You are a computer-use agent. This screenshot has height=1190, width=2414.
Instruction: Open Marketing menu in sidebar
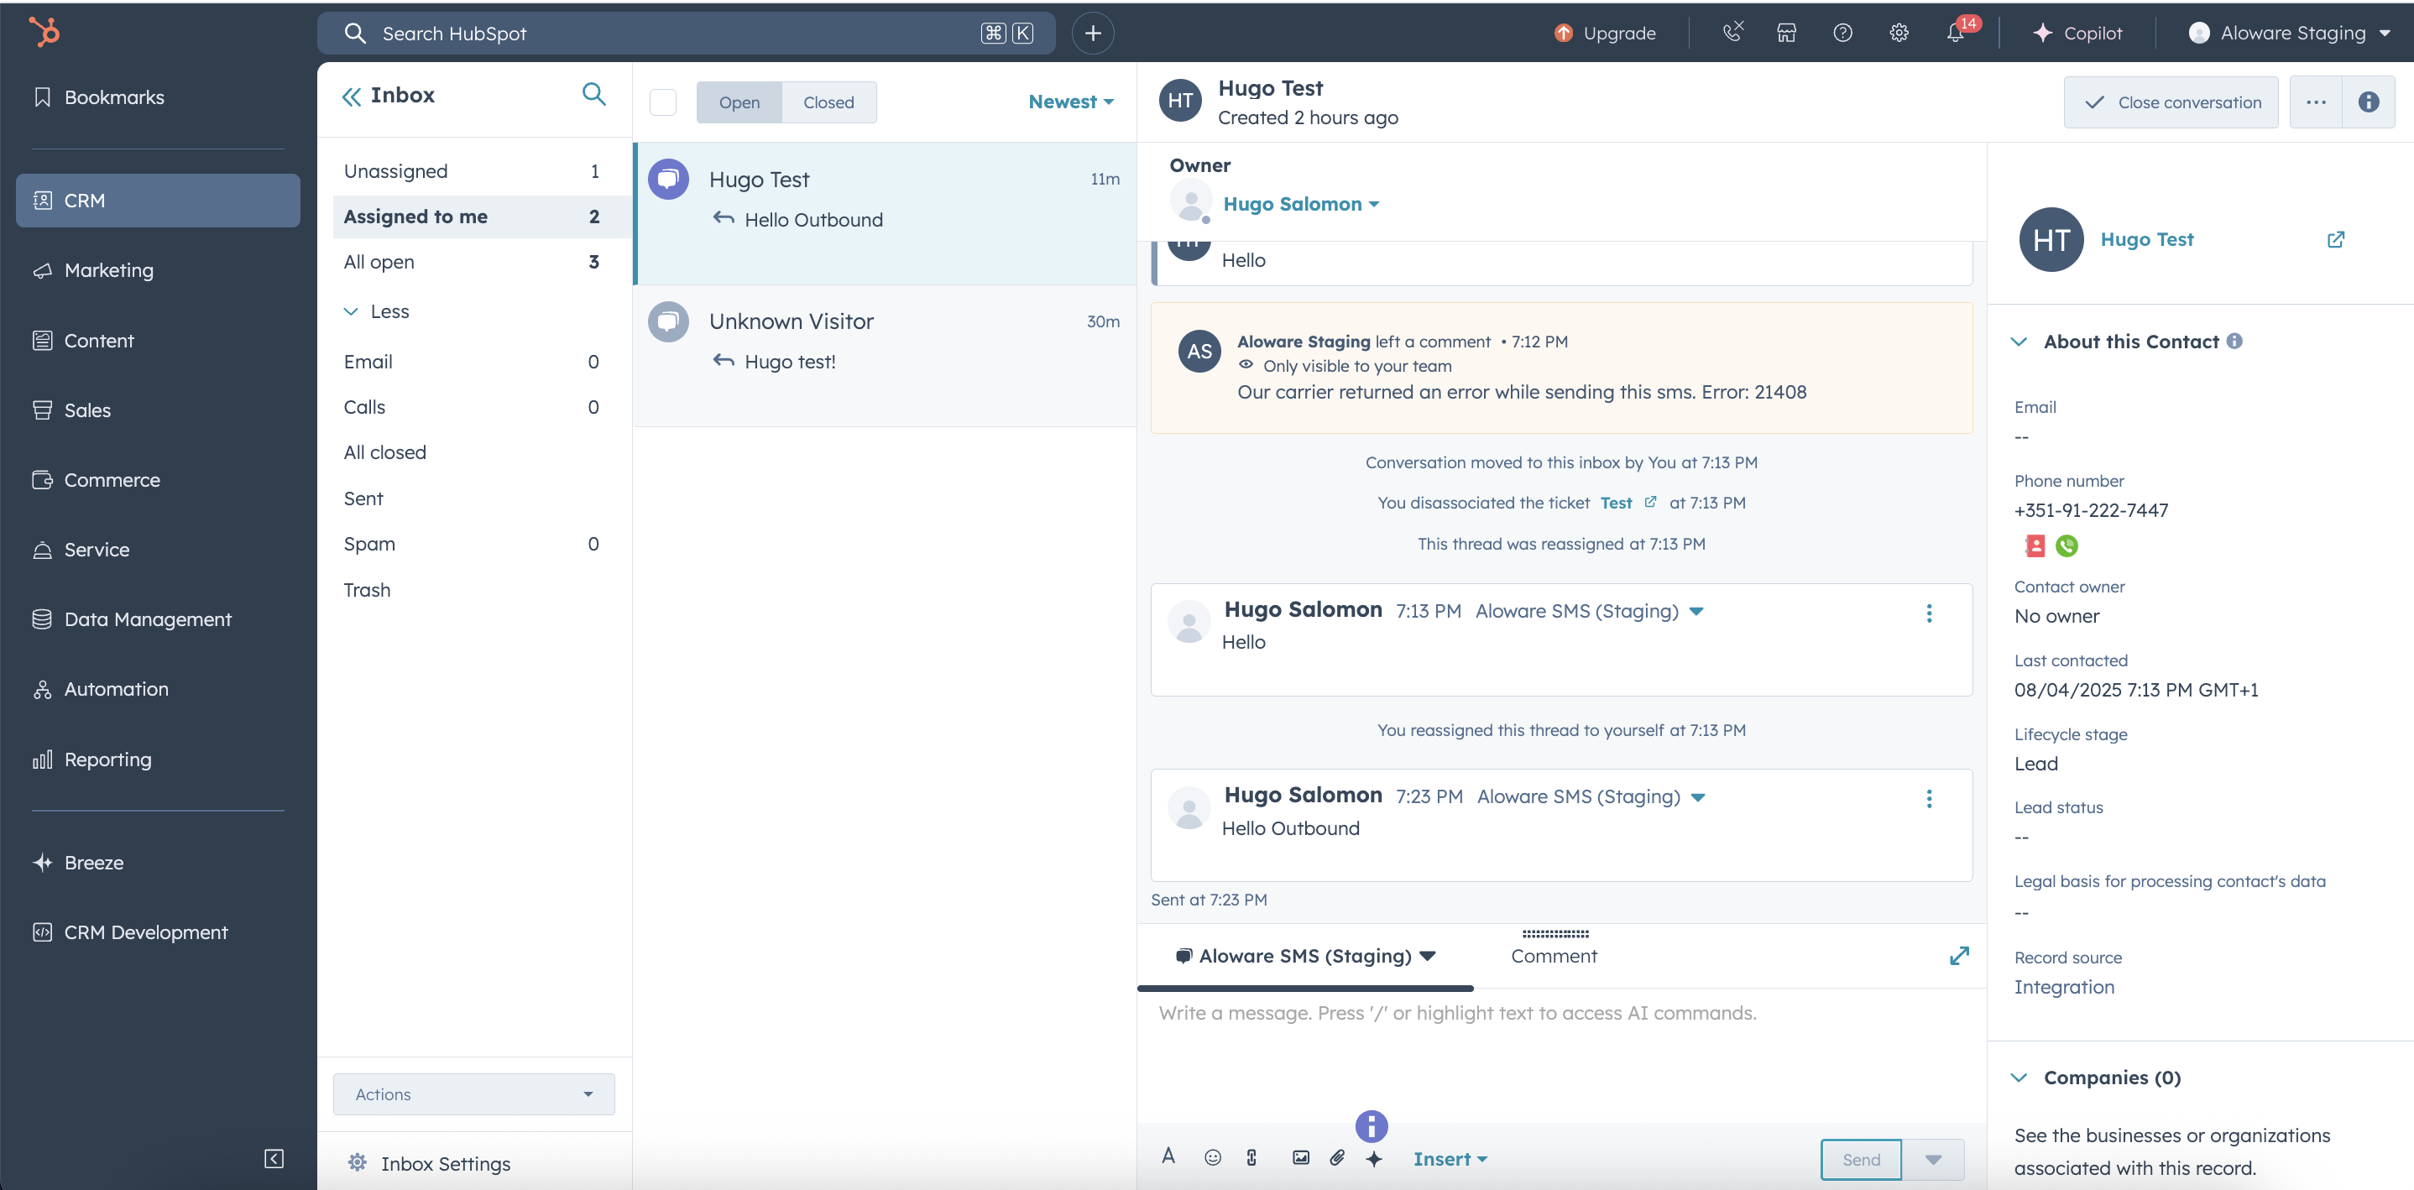158,270
